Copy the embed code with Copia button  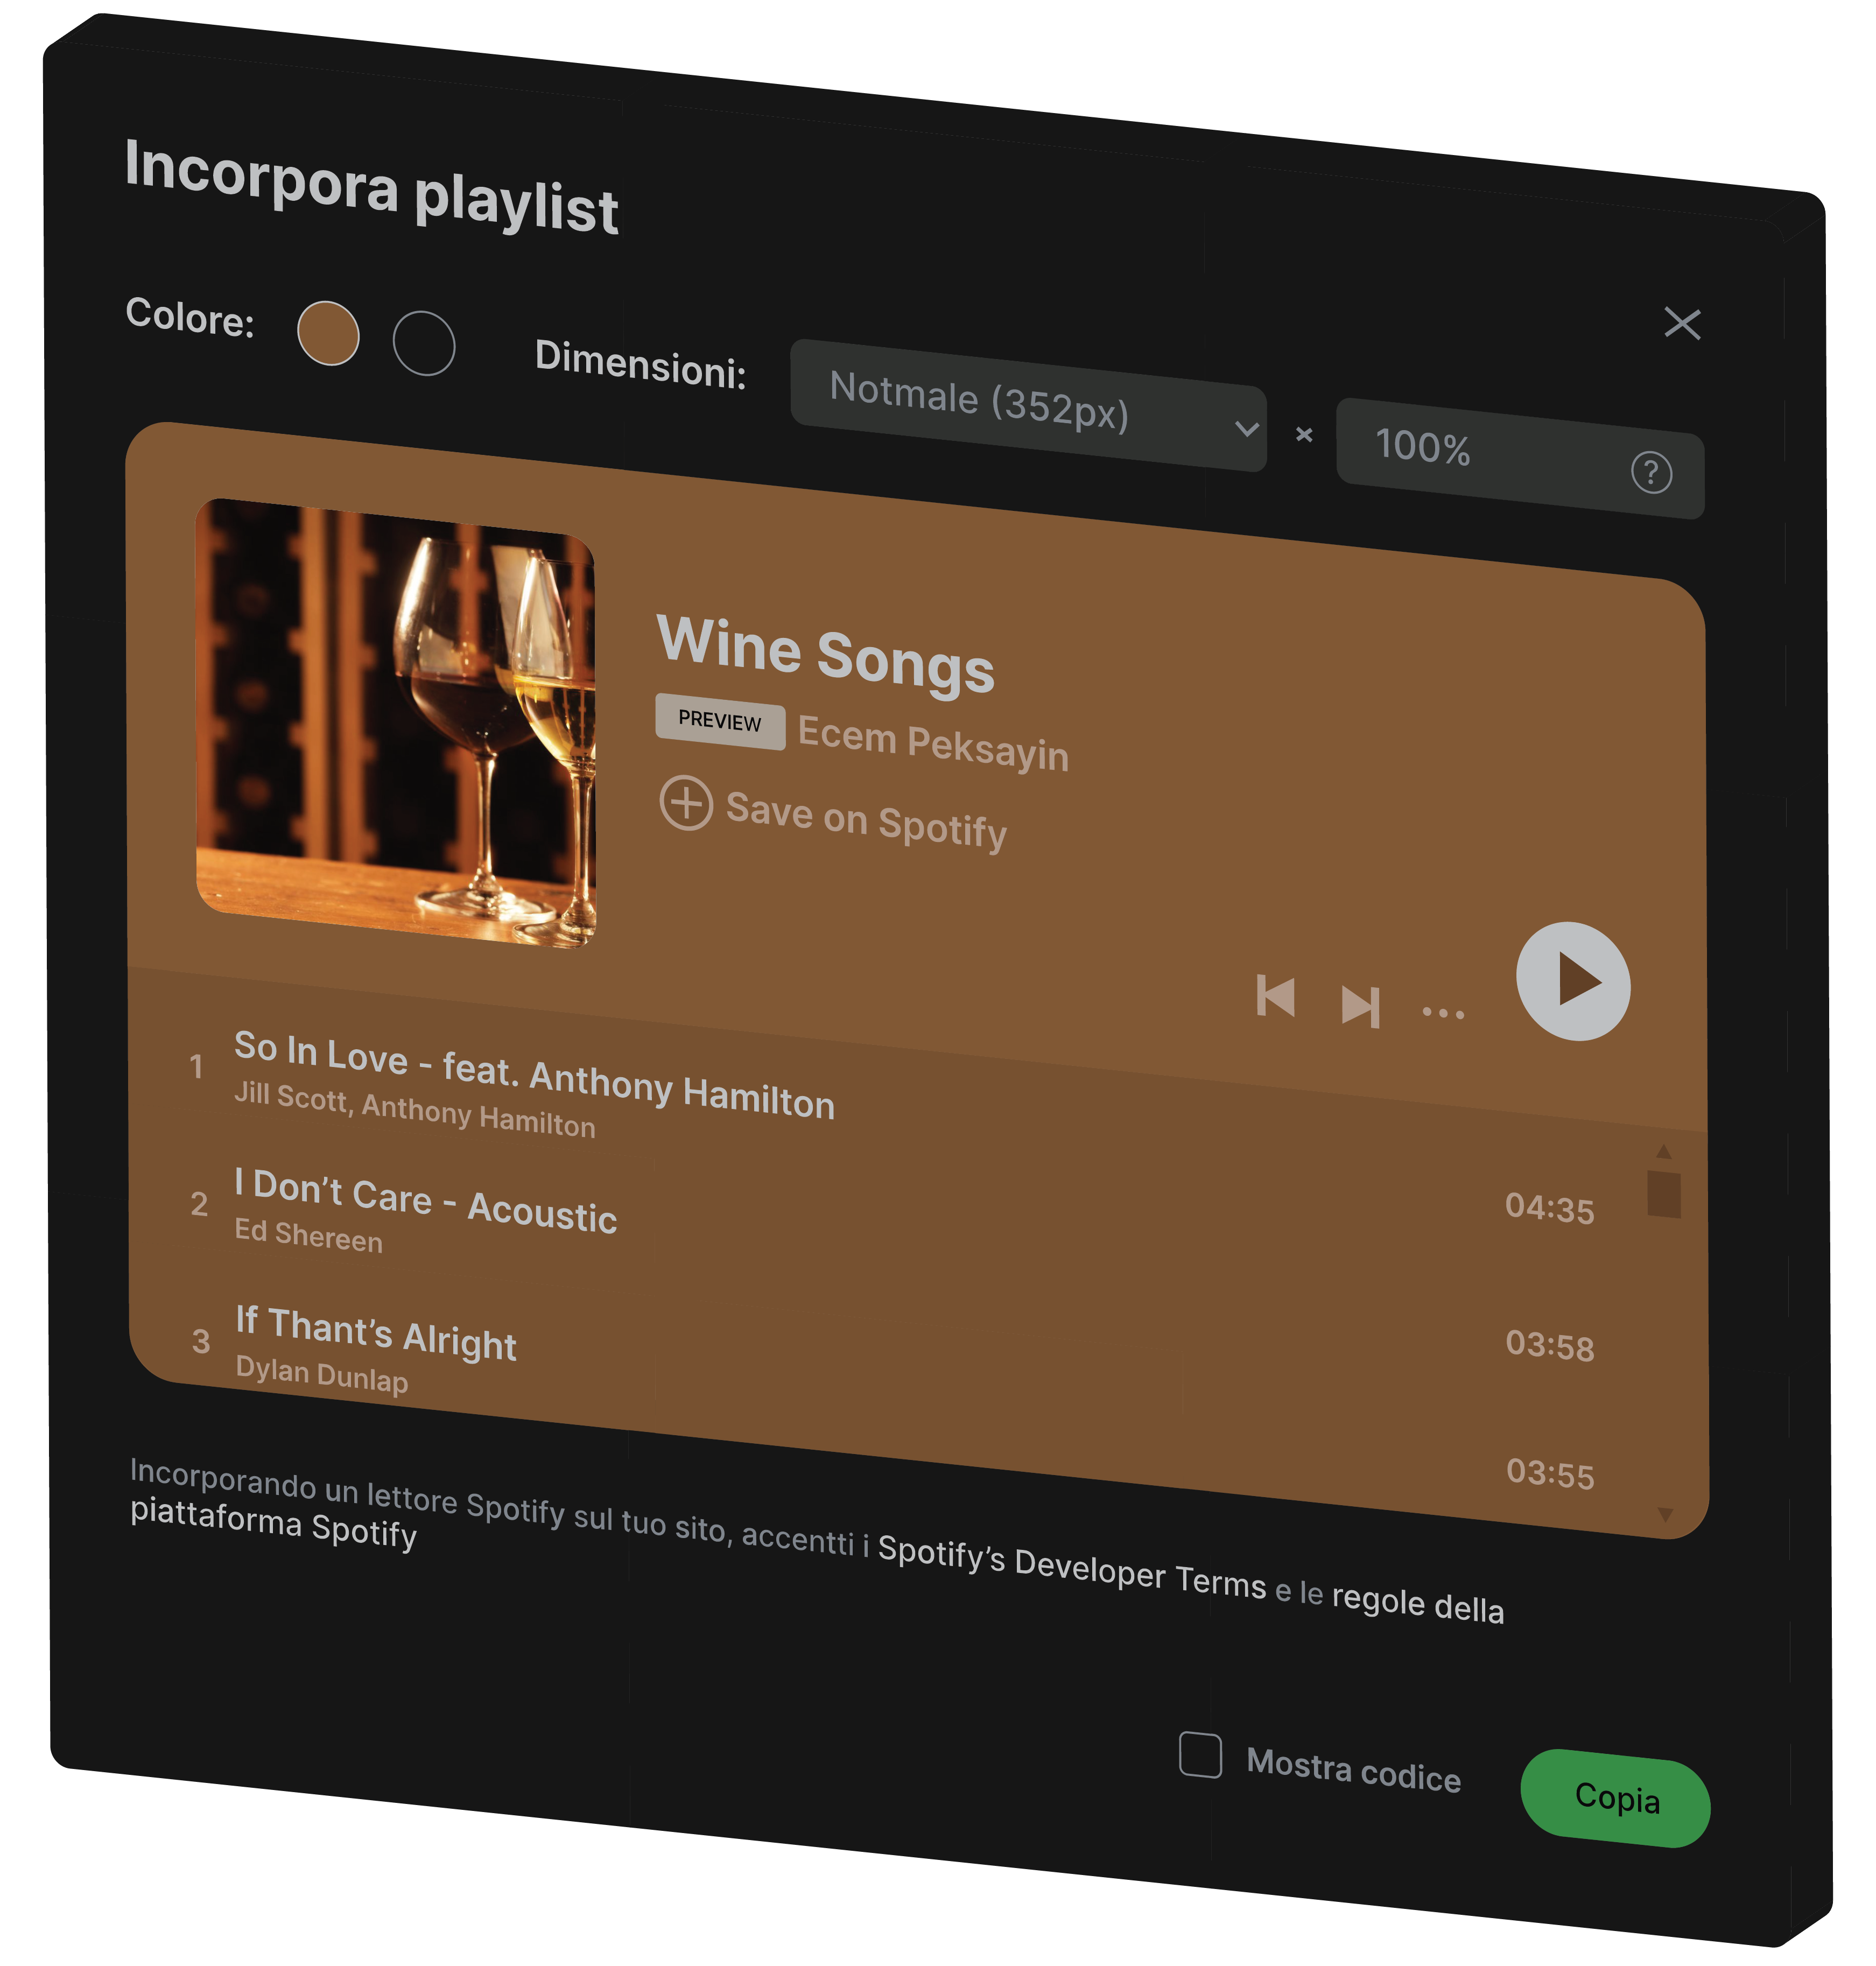coord(1615,1798)
